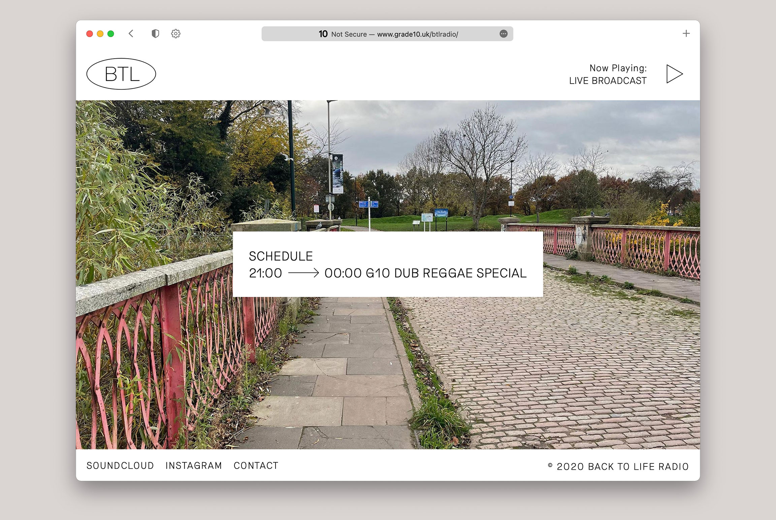Image resolution: width=776 pixels, height=520 pixels.
Task: Select the URL in the address bar
Action: 417,34
